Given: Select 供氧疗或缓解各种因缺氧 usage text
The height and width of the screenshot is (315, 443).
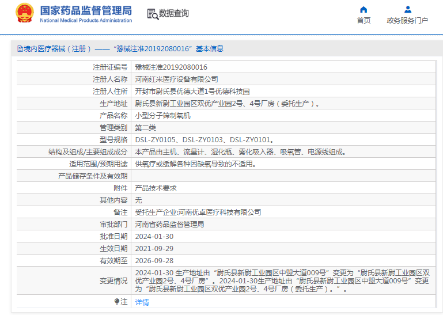Looking at the screenshot, I should tap(195, 164).
